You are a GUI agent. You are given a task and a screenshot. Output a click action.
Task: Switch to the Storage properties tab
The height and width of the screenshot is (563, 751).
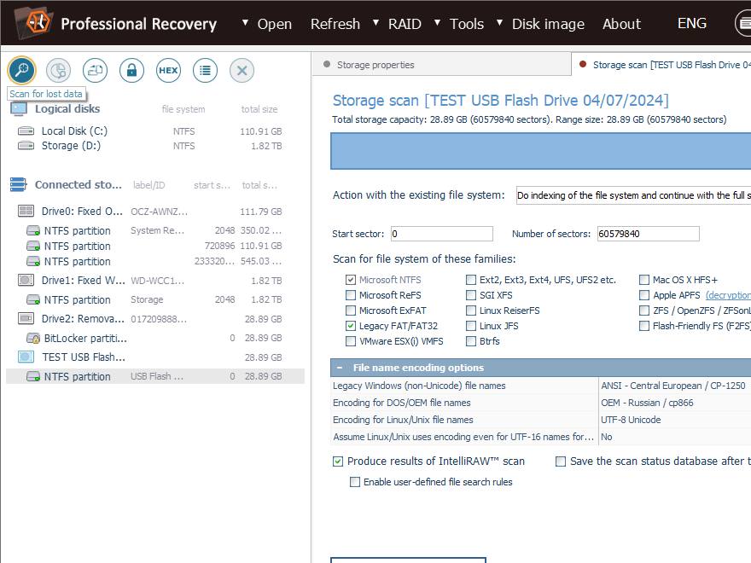[x=375, y=65]
